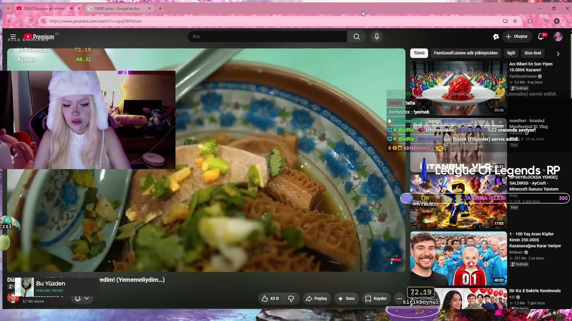Viewport: 572px width, 321px height.
Task: Mute the YouTube tab audio icon
Action: (71, 8)
